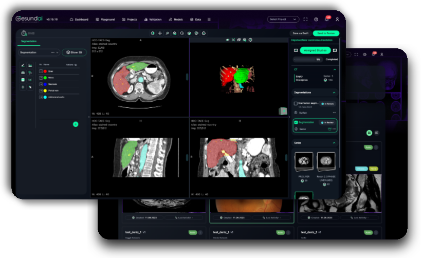421x258 pixels.
Task: Select the Recon 2: 3 PHASE LIVER thumbnail
Action: click(x=326, y=161)
